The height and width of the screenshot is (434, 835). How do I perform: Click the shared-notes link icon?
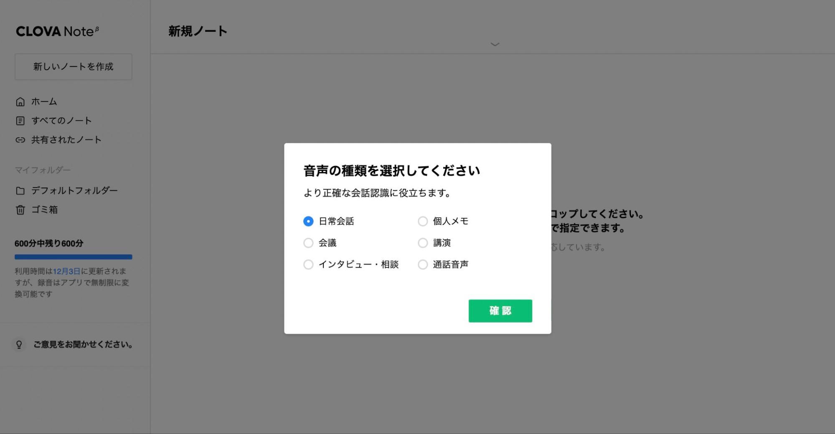[x=20, y=140]
